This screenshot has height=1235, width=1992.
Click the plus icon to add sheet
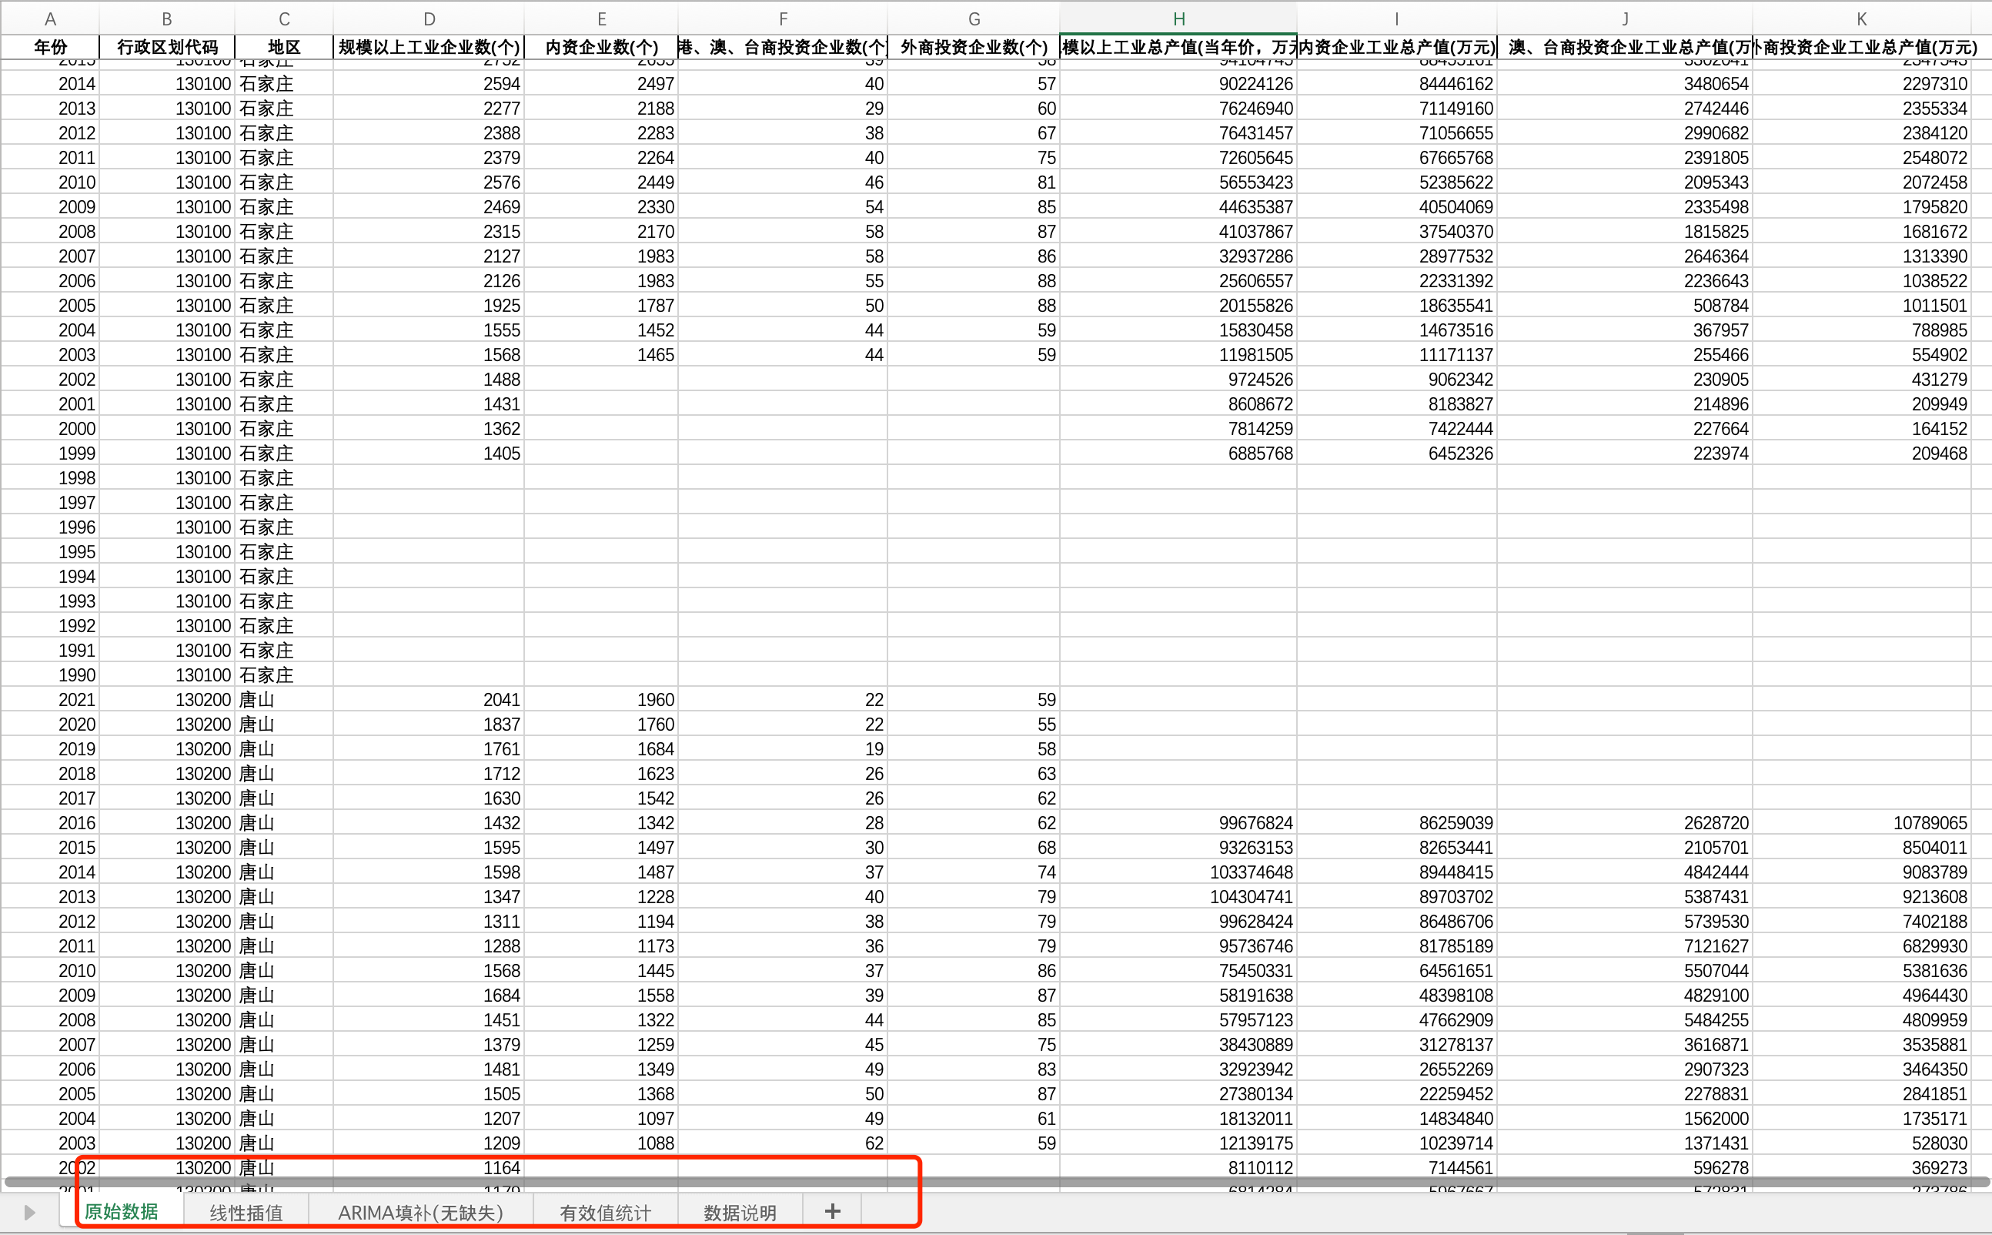(x=832, y=1211)
